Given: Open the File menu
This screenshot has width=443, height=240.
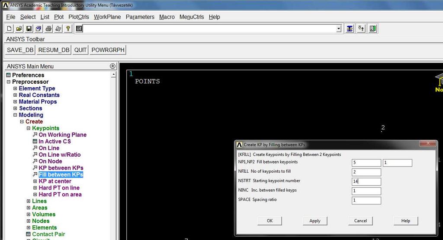Looking at the screenshot, I should pyautogui.click(x=11, y=17).
